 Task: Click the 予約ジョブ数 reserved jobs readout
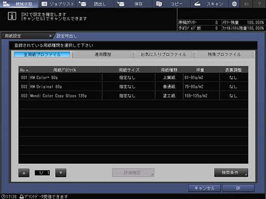(x=198, y=28)
